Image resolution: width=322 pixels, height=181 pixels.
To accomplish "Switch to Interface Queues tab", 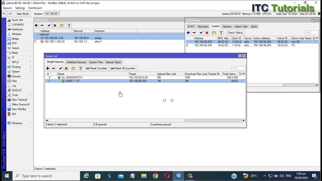I will [76, 62].
